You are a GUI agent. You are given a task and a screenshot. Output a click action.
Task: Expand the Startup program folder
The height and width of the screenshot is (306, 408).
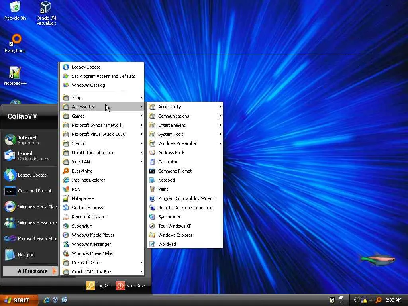click(x=102, y=143)
